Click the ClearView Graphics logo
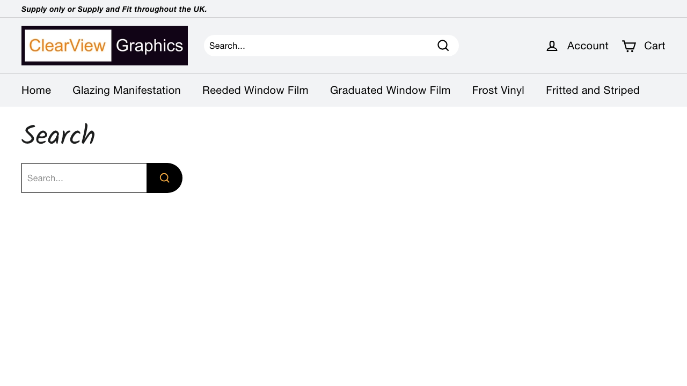 [105, 46]
